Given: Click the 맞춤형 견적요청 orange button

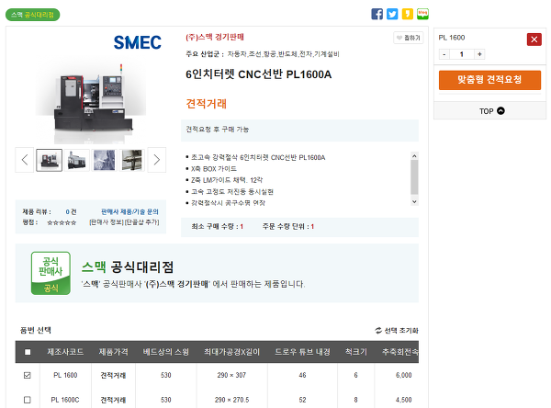Looking at the screenshot, I should (x=489, y=80).
